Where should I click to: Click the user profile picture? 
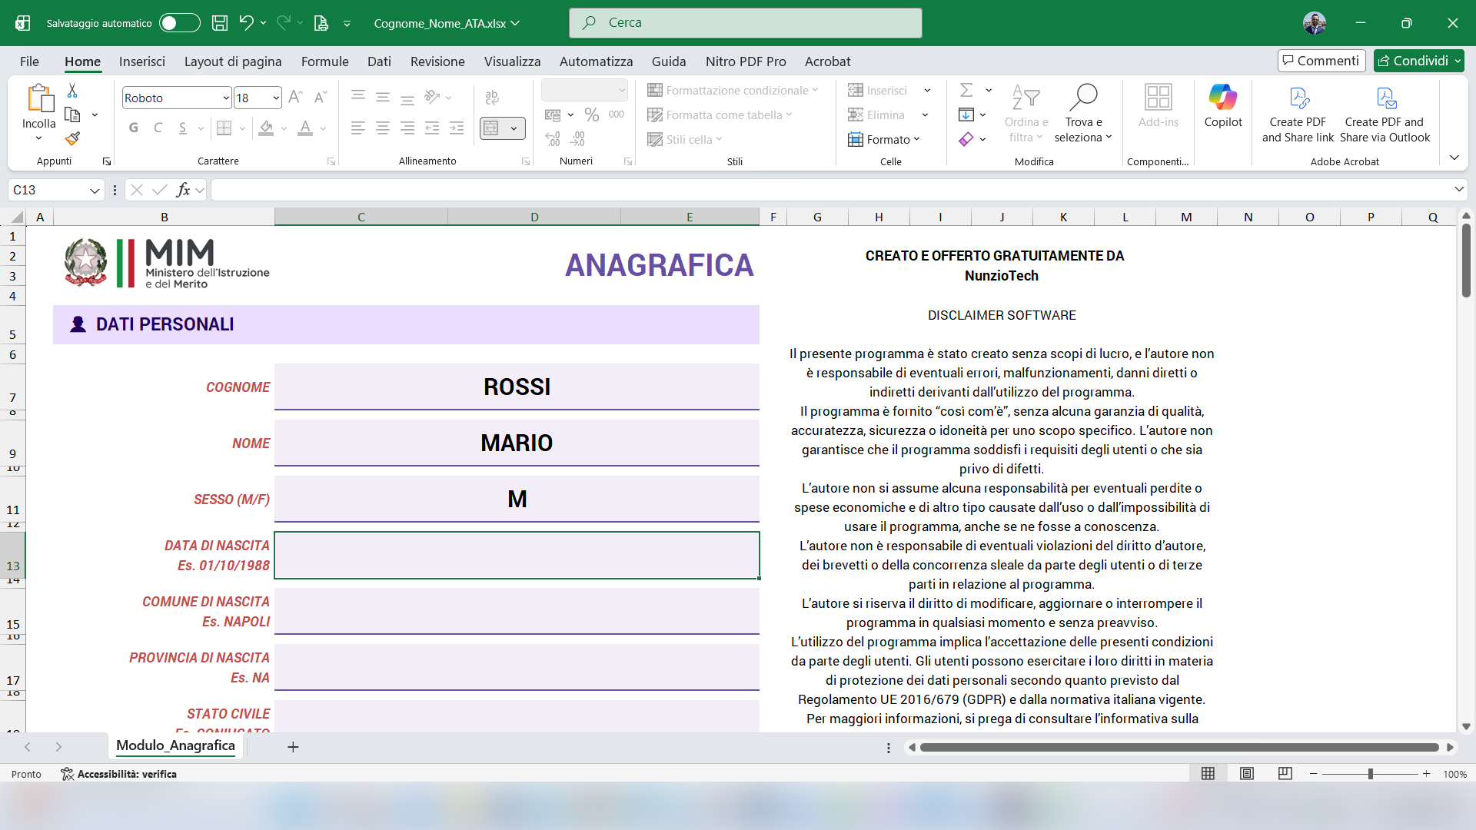point(1315,23)
